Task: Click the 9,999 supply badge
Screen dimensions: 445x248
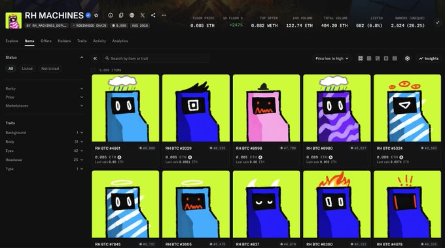Action: point(119,26)
